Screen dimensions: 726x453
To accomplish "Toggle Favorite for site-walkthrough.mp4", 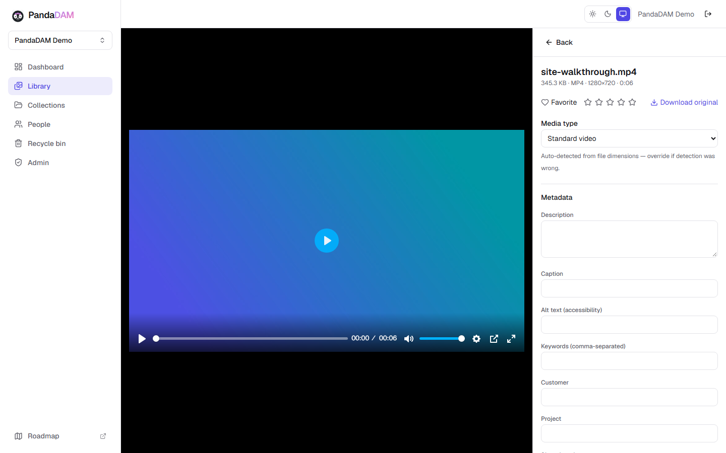I will coord(559,102).
